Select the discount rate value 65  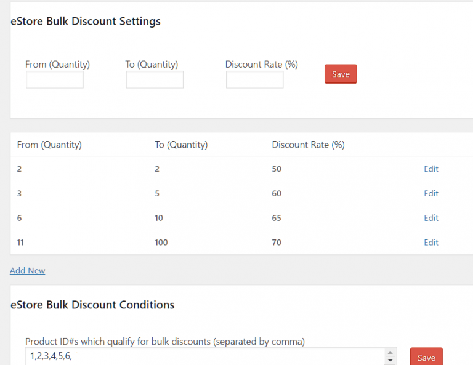(277, 218)
